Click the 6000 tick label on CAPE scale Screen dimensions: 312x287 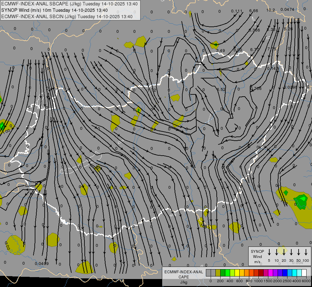tap(306, 281)
